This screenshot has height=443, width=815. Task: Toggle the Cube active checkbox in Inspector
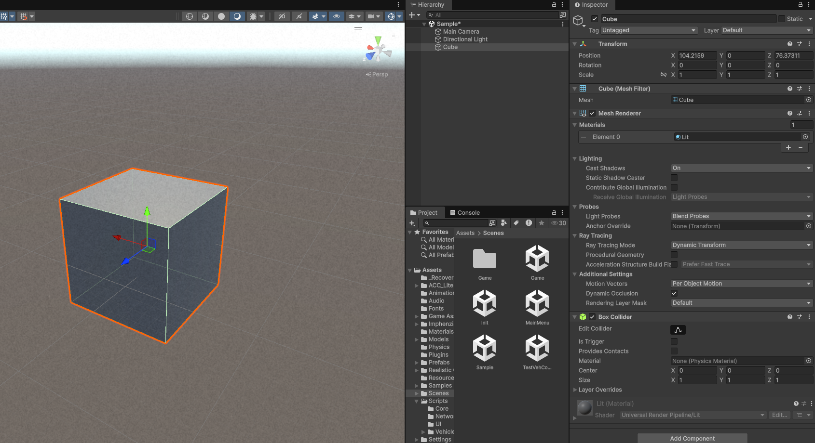click(595, 19)
